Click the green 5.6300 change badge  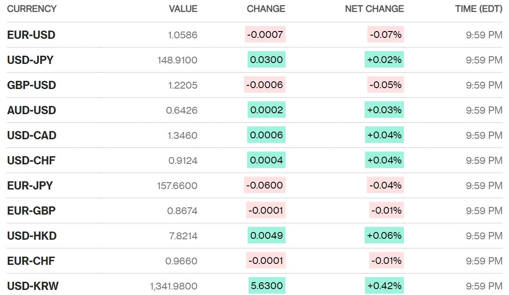267,286
